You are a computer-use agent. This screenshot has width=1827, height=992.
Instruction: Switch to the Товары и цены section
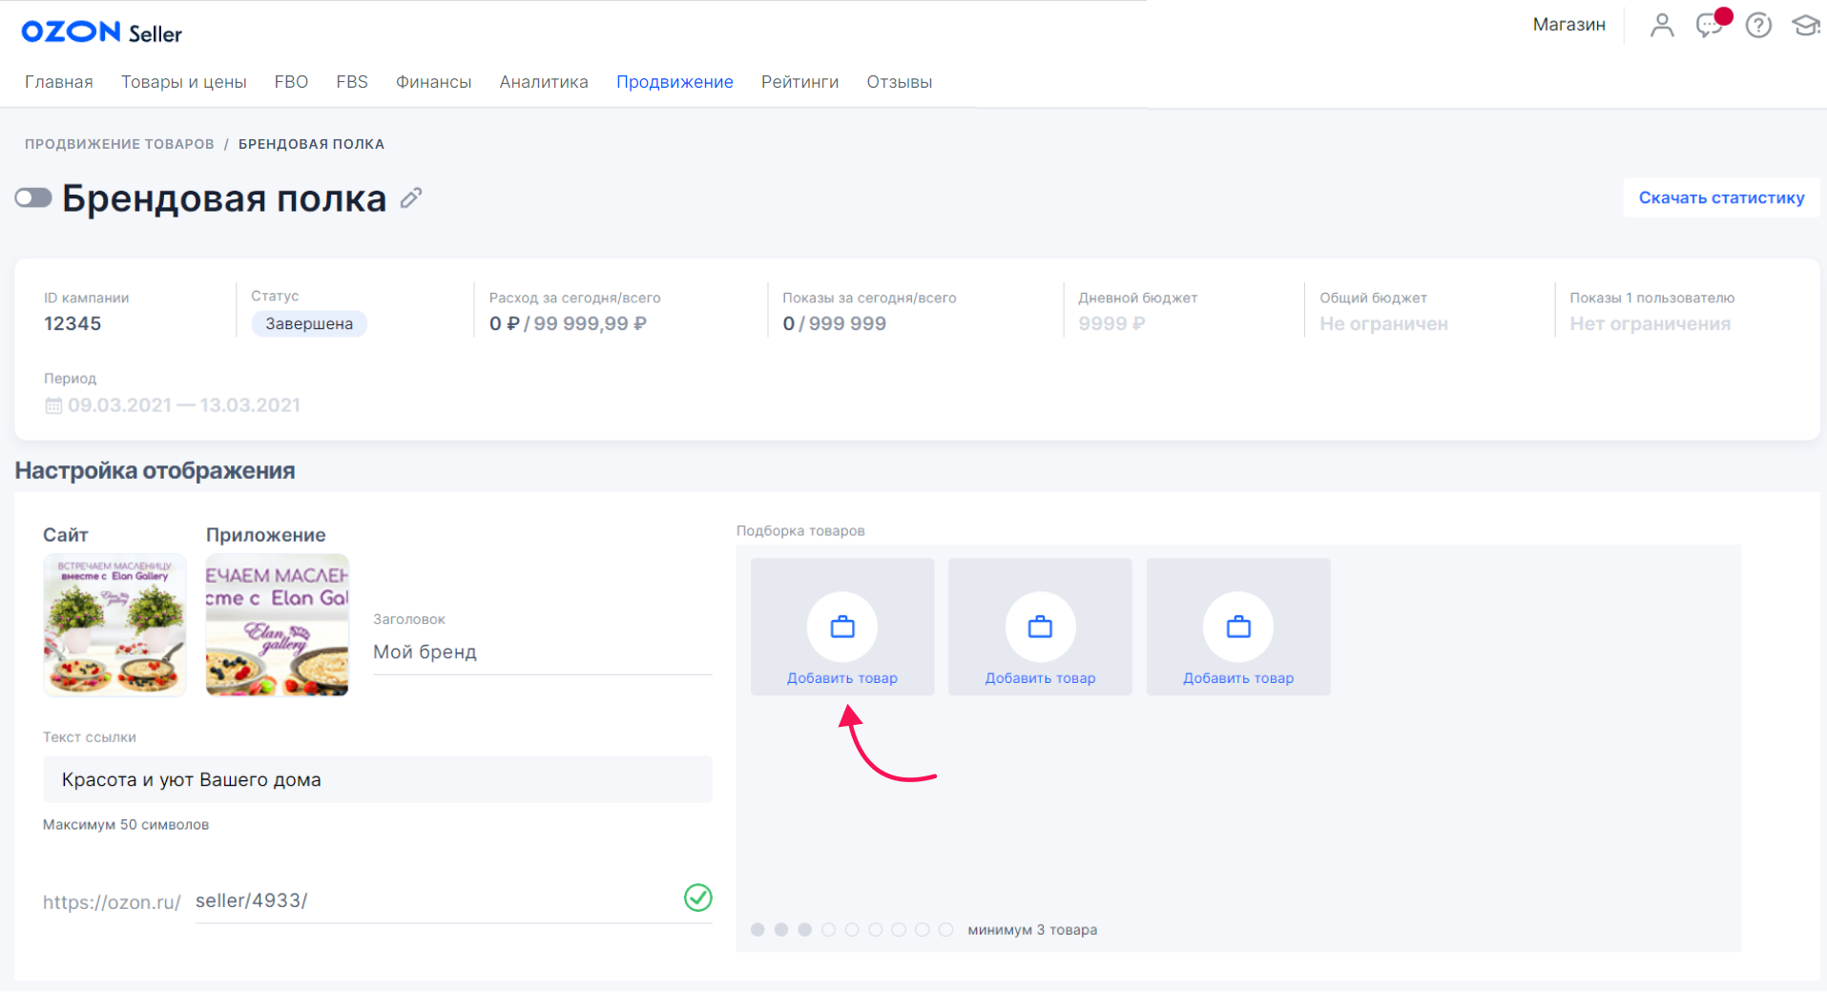tap(184, 82)
